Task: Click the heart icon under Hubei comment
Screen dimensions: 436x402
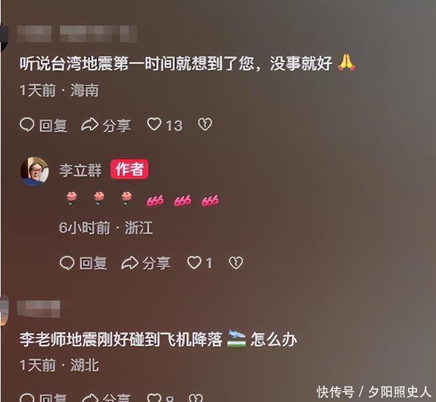Action: 154,398
